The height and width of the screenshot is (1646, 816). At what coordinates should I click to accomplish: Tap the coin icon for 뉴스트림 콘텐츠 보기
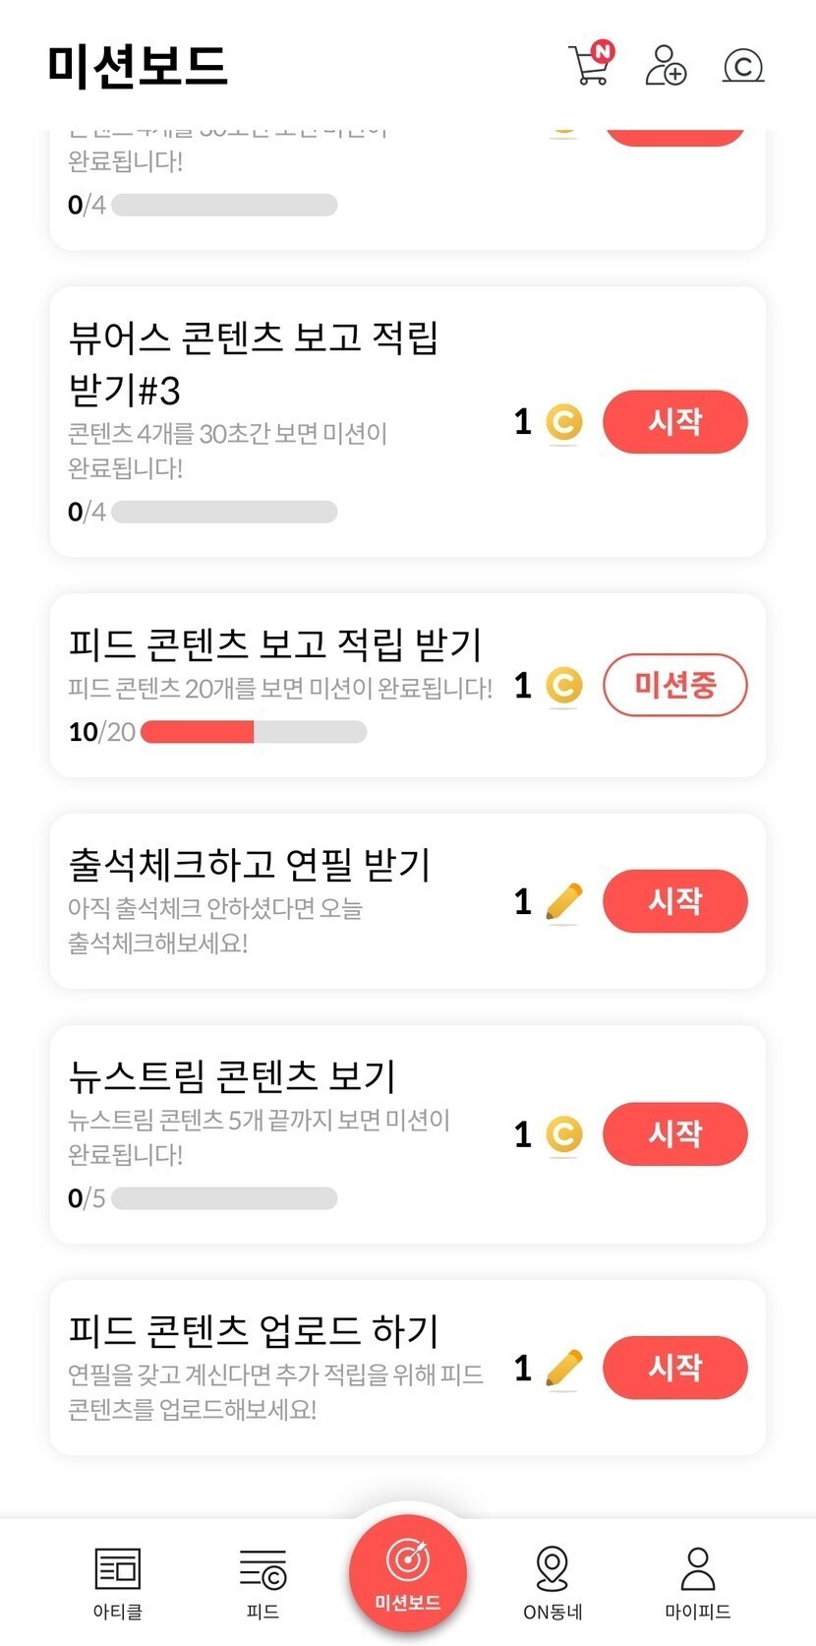click(563, 1134)
